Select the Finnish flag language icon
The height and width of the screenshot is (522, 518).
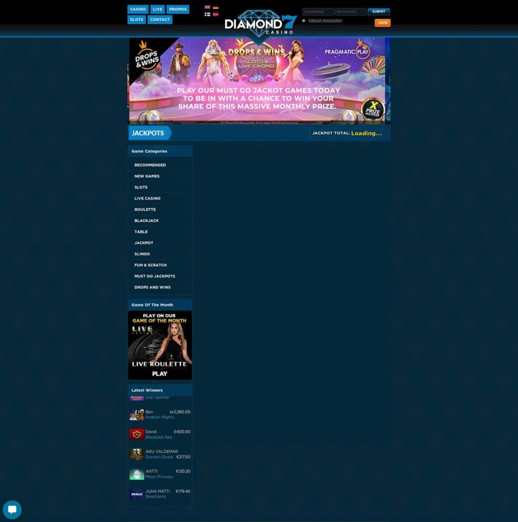207,14
